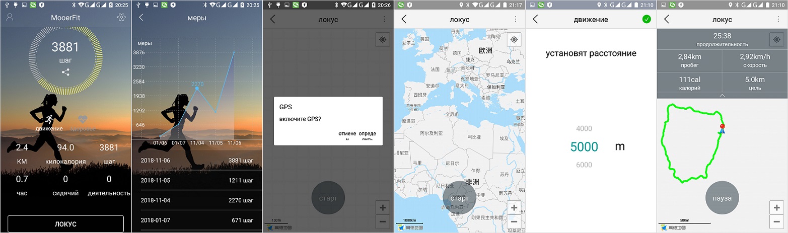Tap the 0 сидячий stat
Image resolution: width=788 pixels, height=233 pixels.
pyautogui.click(x=65, y=186)
